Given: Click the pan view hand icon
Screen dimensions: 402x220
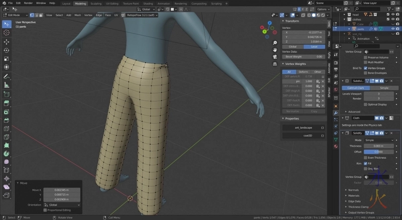Looking at the screenshot, I should point(274,50).
